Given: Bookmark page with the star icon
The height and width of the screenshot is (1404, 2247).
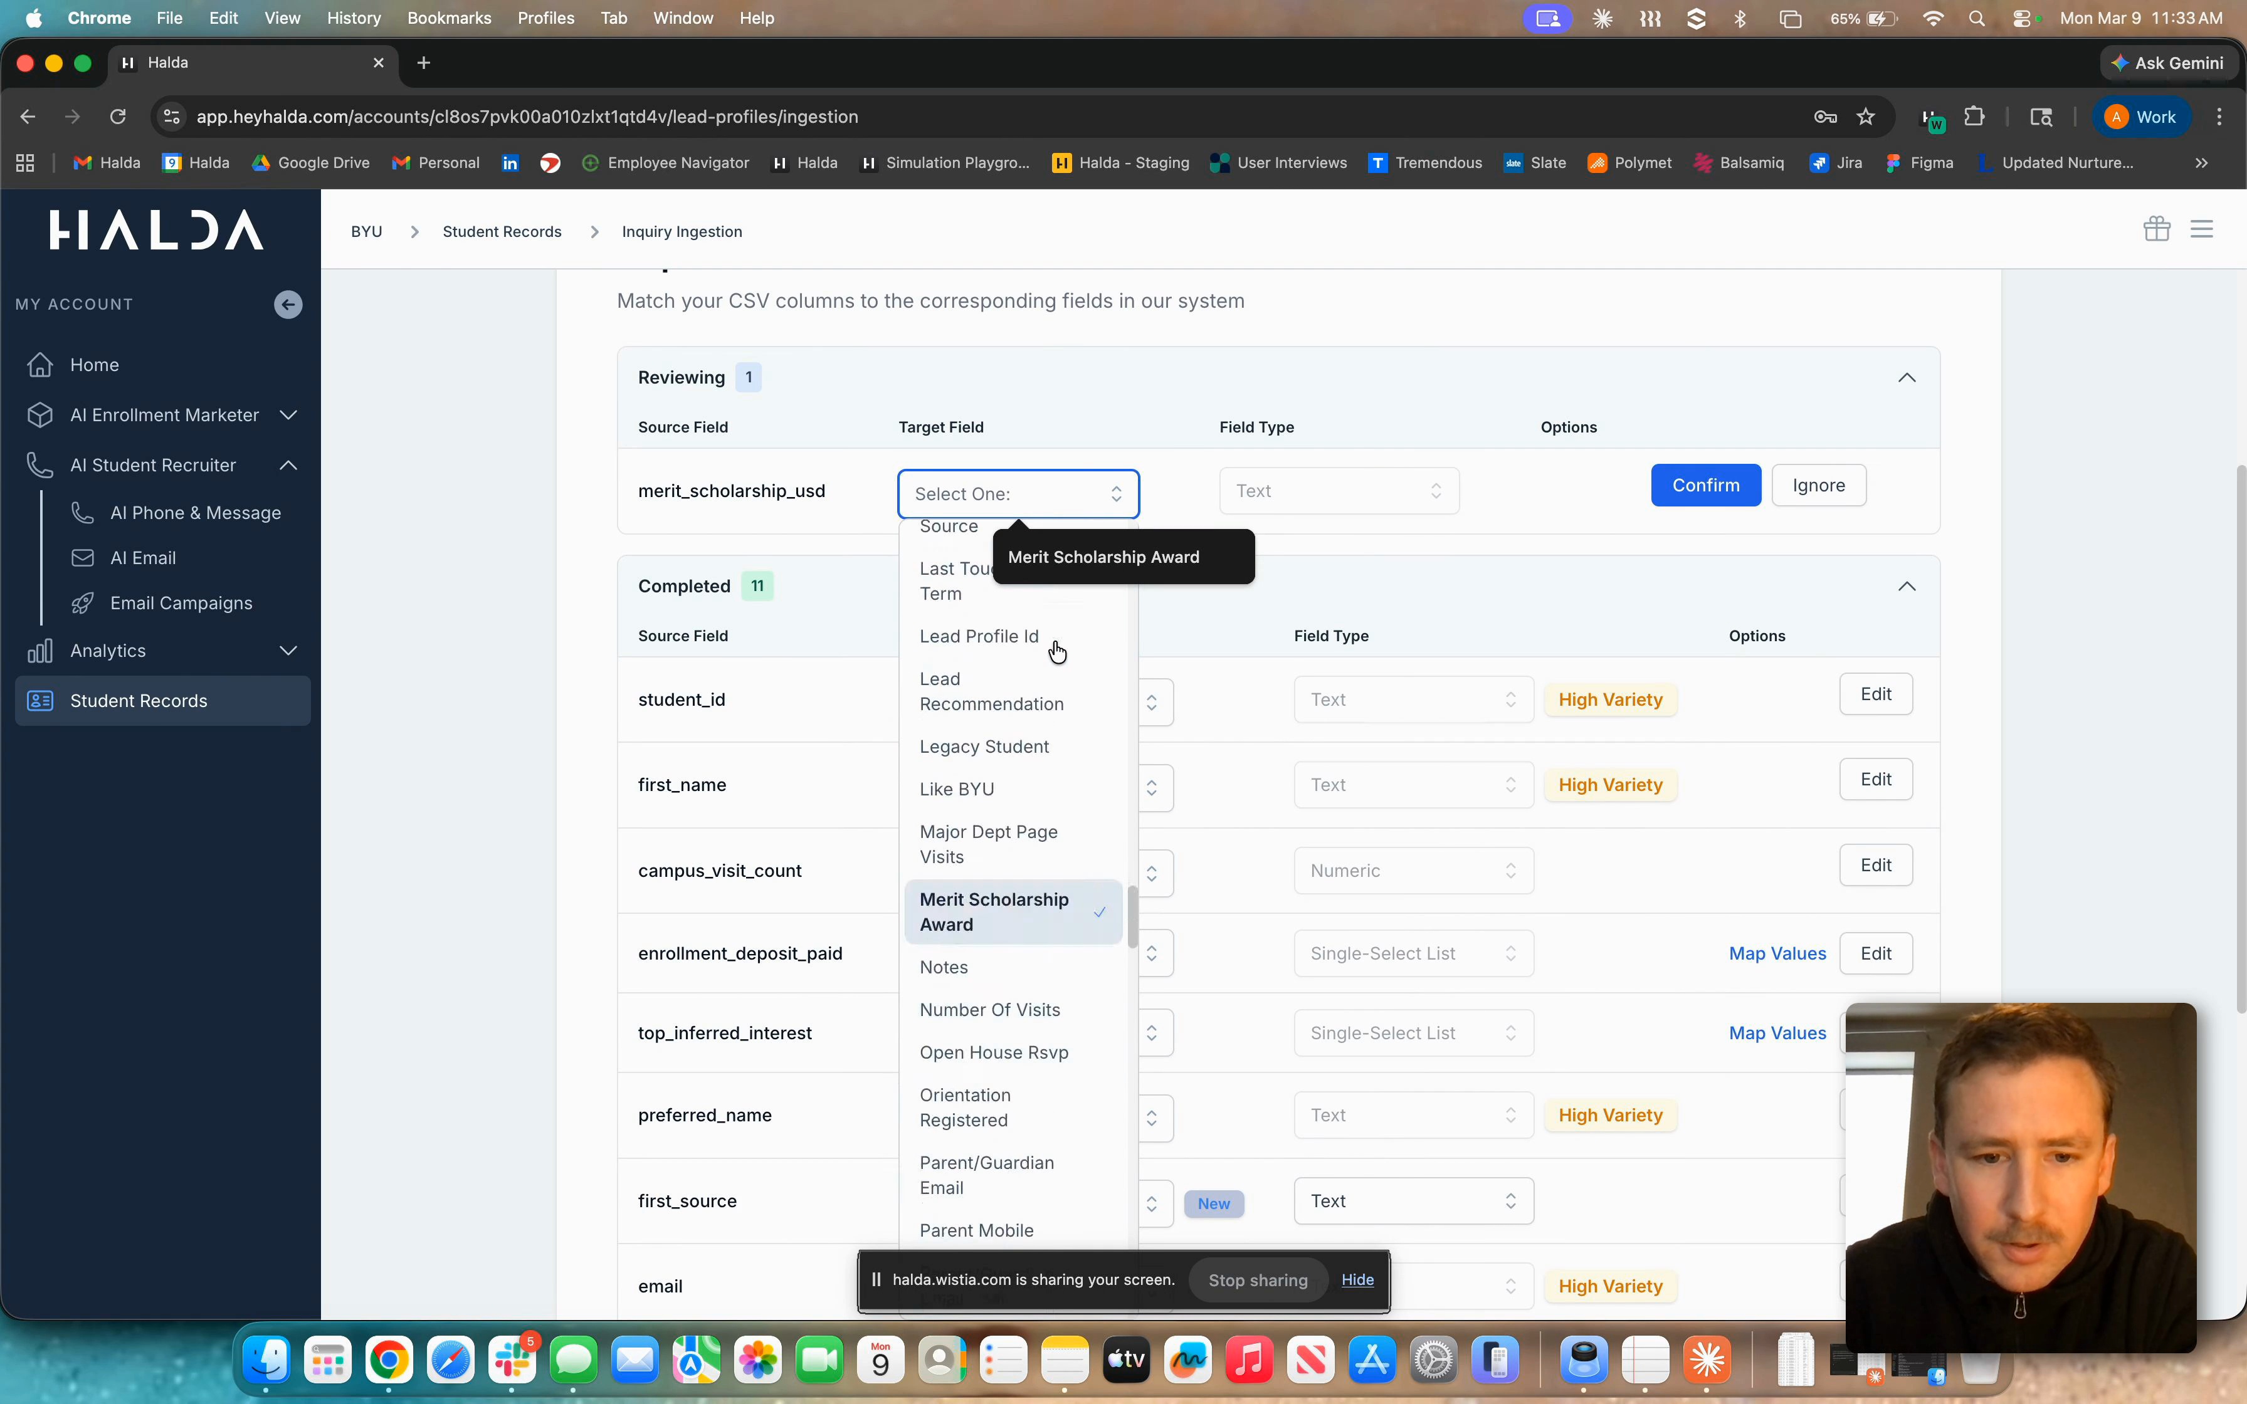Looking at the screenshot, I should click(x=1865, y=117).
